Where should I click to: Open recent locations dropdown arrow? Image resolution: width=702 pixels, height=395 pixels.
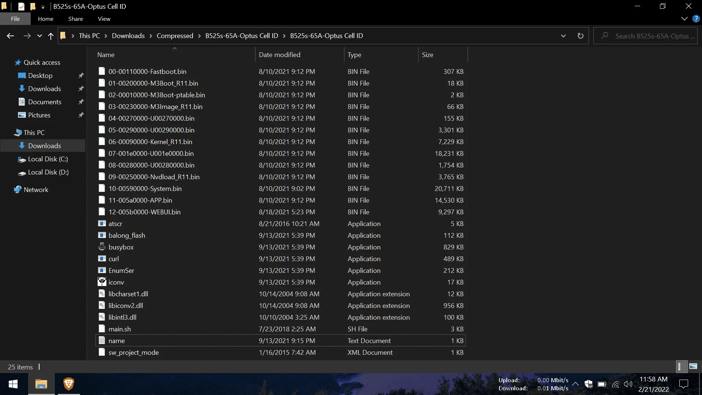(39, 36)
